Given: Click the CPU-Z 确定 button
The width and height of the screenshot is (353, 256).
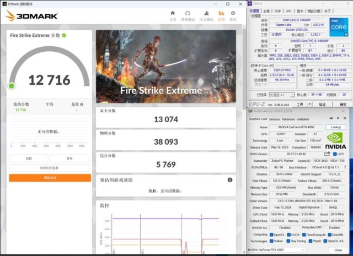Looking at the screenshot, I should pos(343,104).
